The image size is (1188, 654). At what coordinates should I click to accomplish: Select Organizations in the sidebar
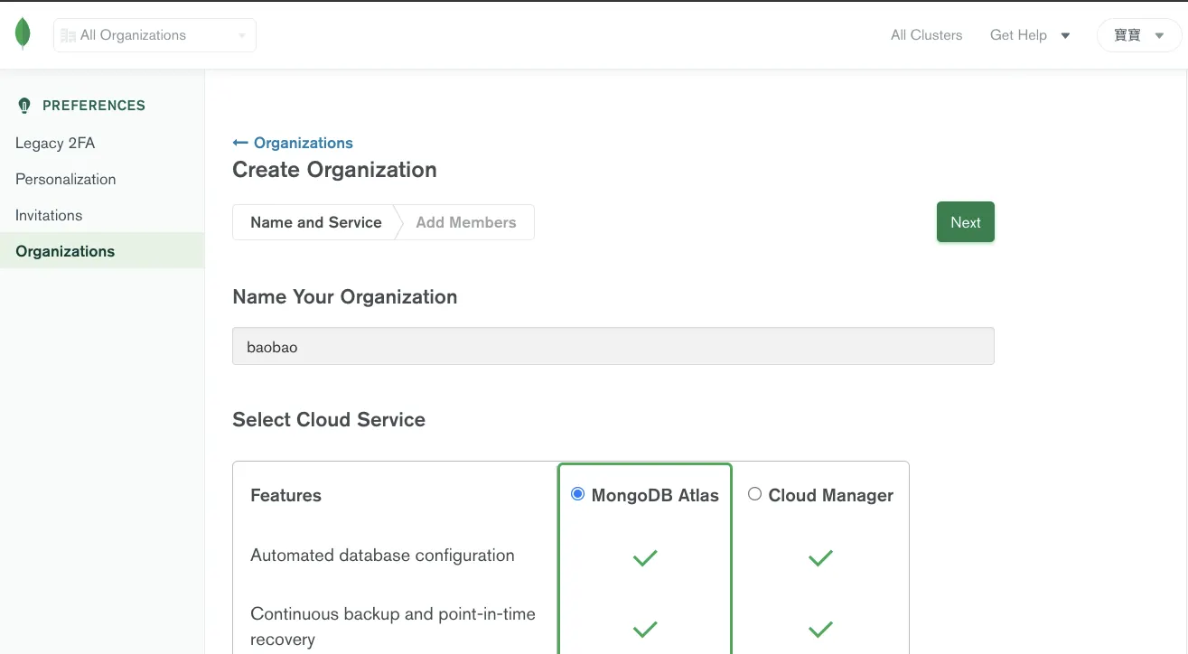102,251
